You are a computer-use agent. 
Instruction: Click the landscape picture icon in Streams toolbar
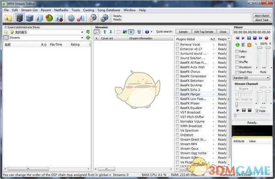click(x=125, y=32)
